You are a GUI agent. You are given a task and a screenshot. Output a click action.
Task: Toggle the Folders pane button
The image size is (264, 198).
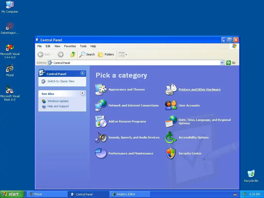(x=106, y=54)
